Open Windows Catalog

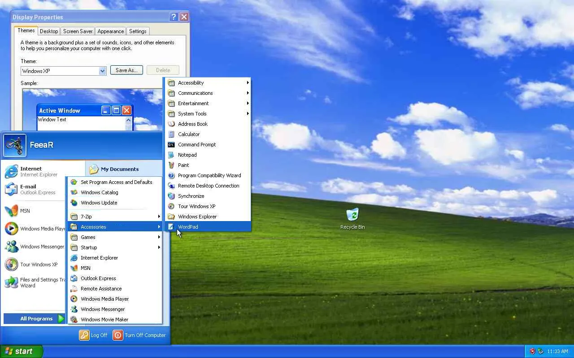click(115, 192)
